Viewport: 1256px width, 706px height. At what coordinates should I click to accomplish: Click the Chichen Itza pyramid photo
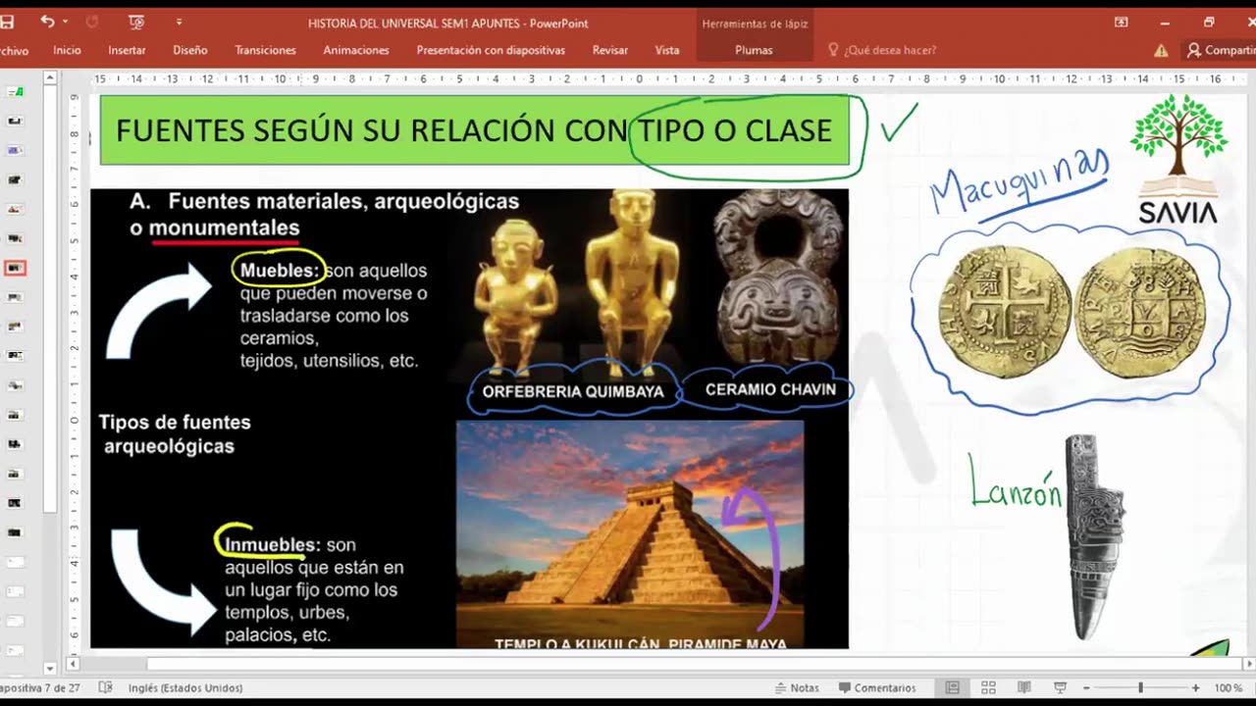pos(630,534)
